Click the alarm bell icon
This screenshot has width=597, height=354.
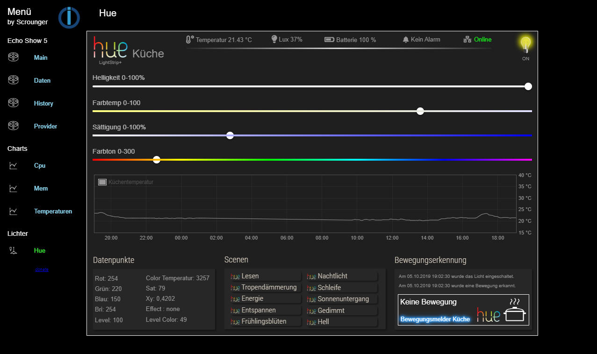point(405,40)
